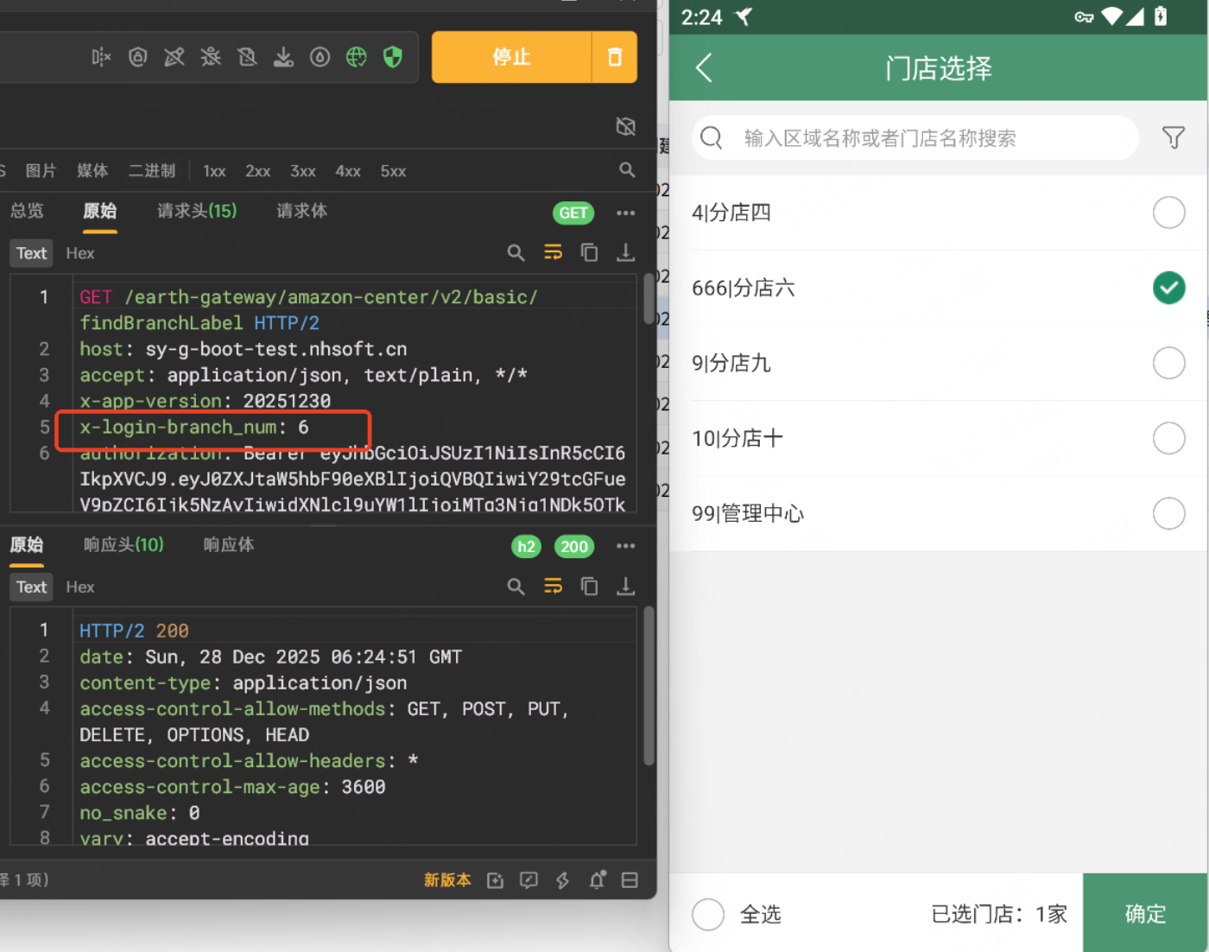This screenshot has width=1209, height=952.
Task: Click the crossed-out document script icon
Action: [x=247, y=57]
